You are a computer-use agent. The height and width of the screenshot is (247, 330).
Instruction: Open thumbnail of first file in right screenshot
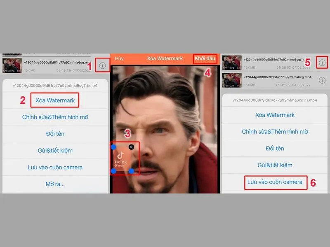tap(232, 63)
